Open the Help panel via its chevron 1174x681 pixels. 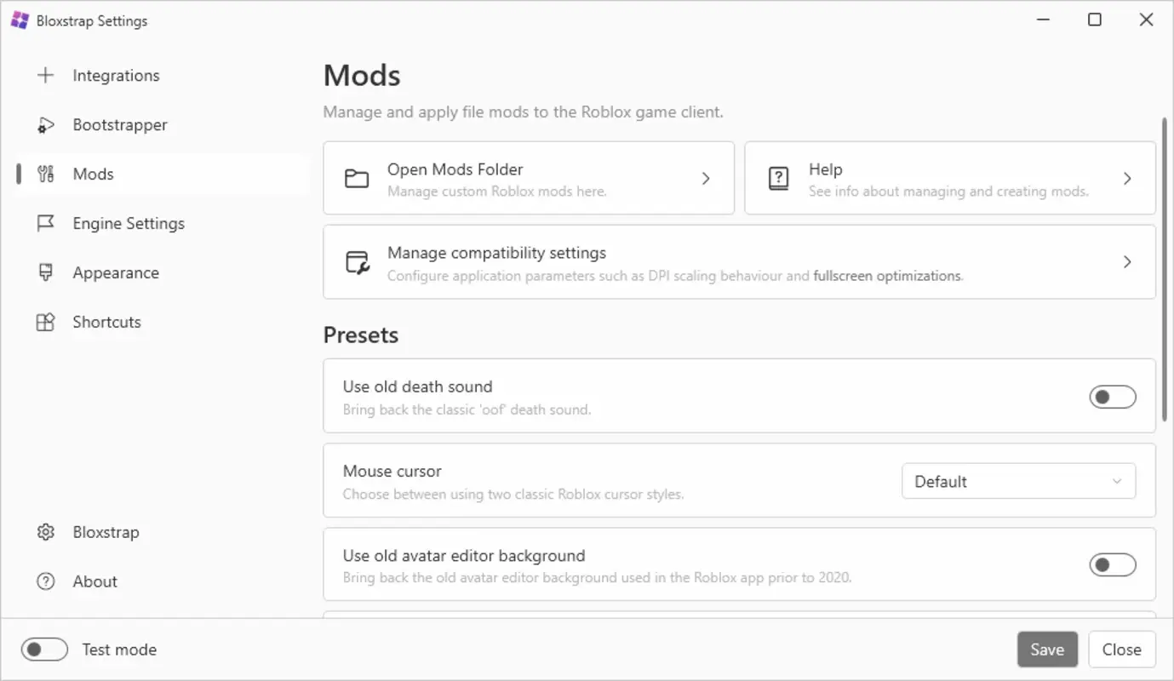1127,178
